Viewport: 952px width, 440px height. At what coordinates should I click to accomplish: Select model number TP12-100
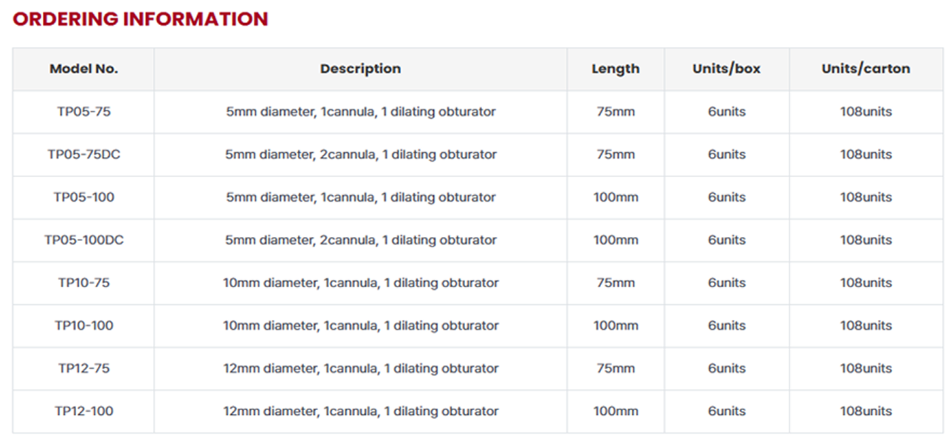[x=84, y=411]
